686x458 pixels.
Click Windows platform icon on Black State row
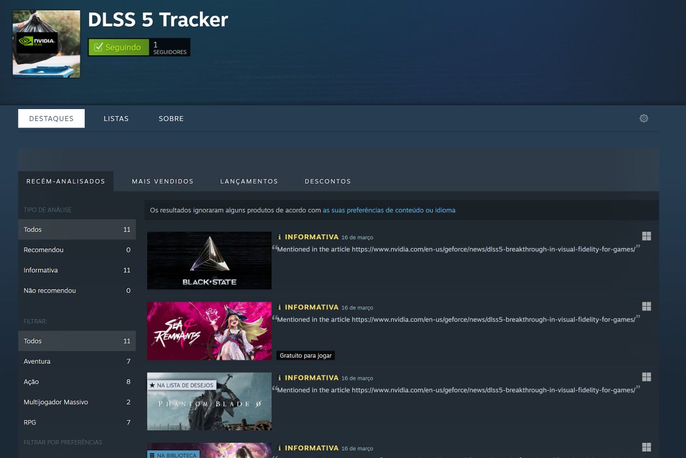(647, 236)
